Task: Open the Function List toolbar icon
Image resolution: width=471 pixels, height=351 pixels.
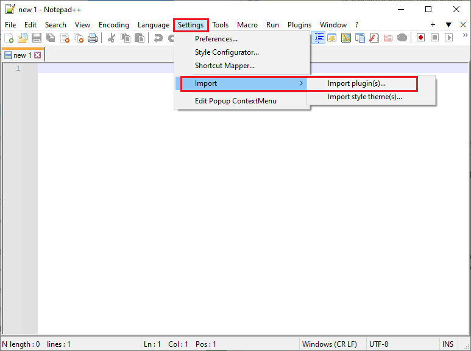Action: pyautogui.click(x=374, y=38)
